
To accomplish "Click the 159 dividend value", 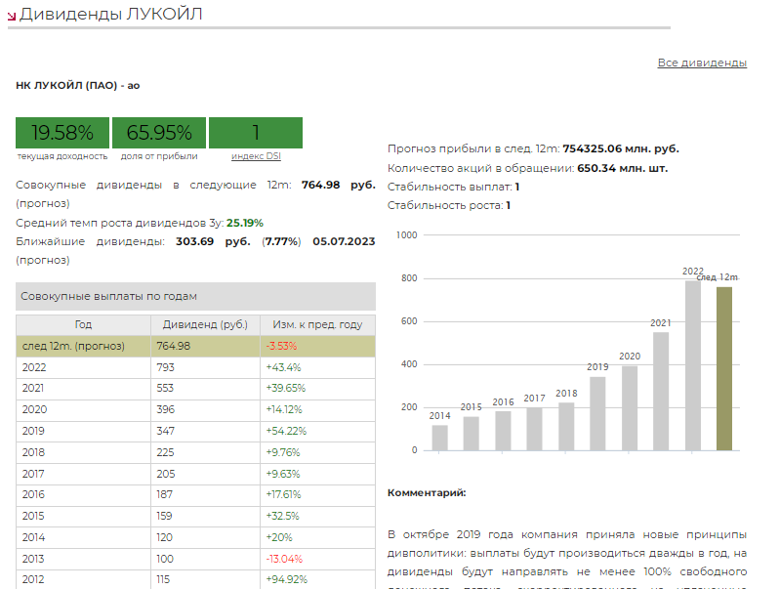I will click(164, 516).
